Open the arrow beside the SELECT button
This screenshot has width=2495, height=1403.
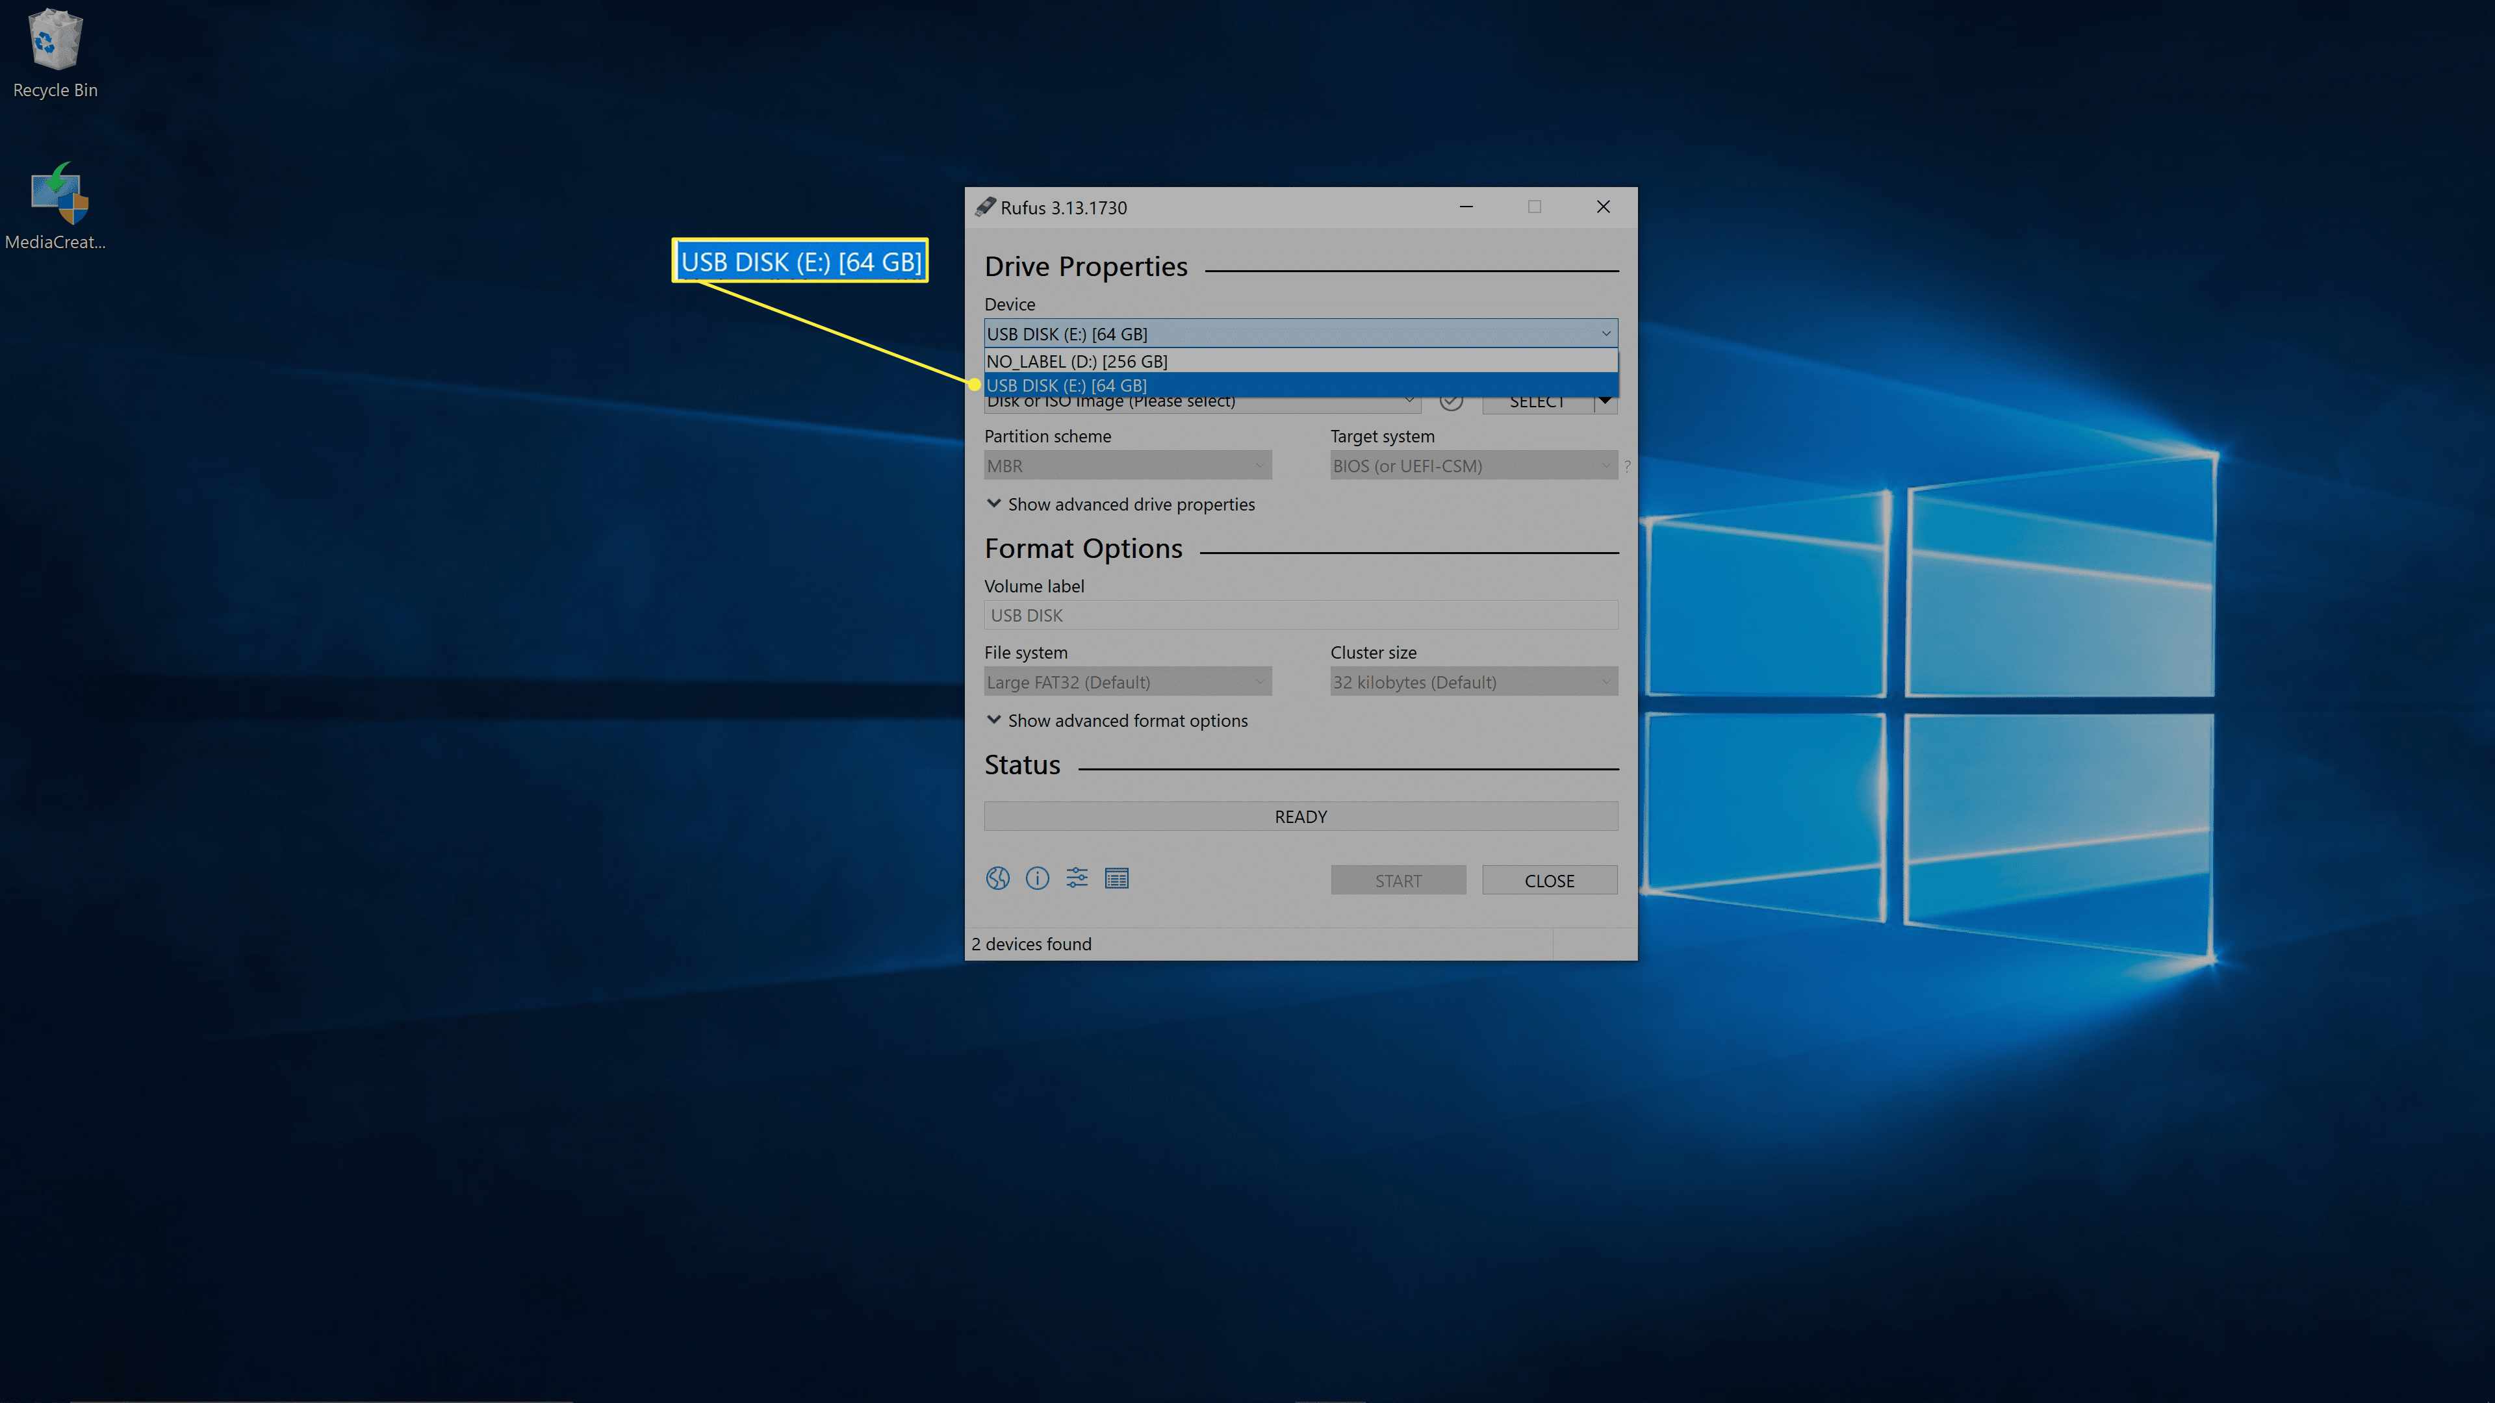tap(1606, 403)
